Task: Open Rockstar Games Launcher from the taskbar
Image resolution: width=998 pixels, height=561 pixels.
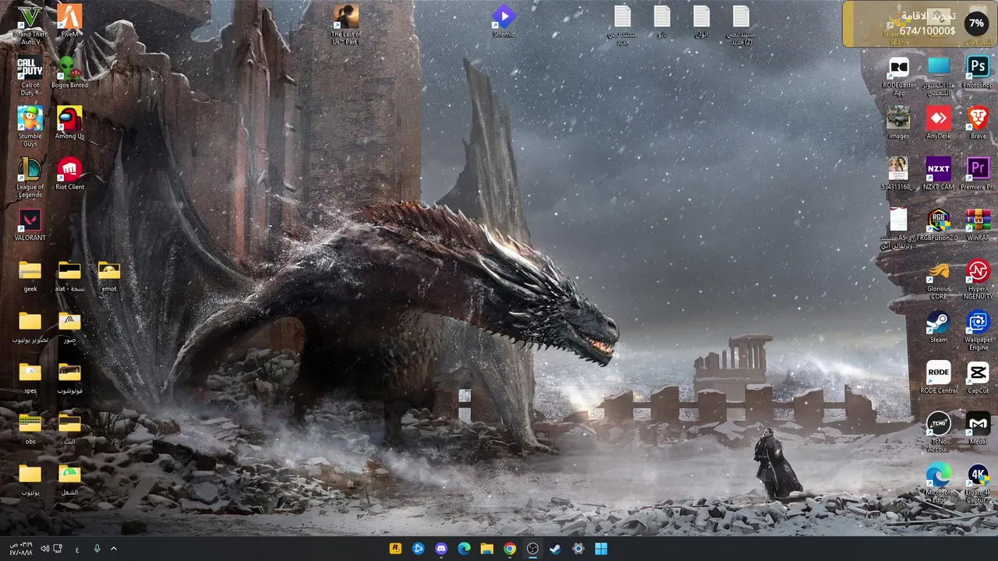Action: [395, 549]
